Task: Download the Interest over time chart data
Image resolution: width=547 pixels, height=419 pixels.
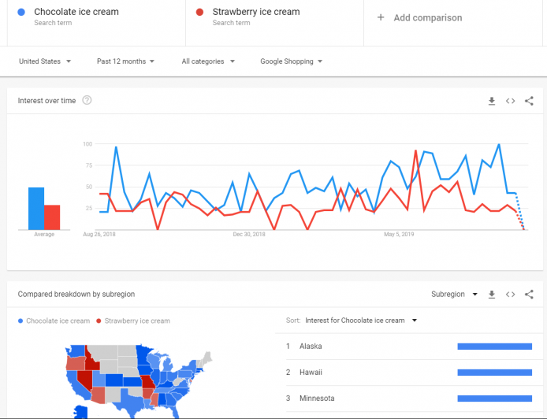Action: 492,101
